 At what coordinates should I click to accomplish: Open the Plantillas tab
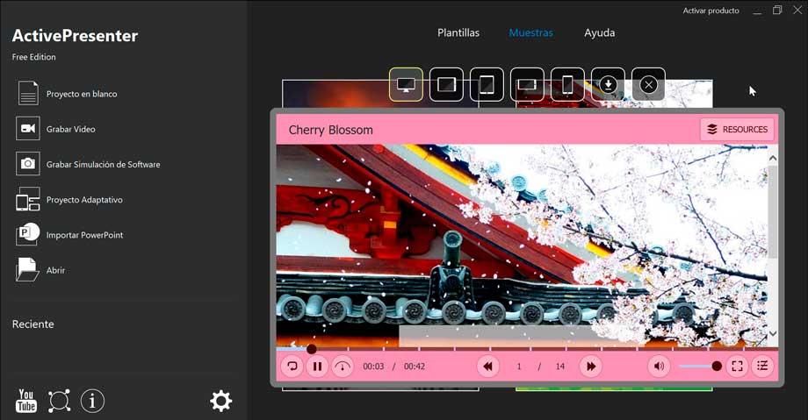(x=458, y=33)
